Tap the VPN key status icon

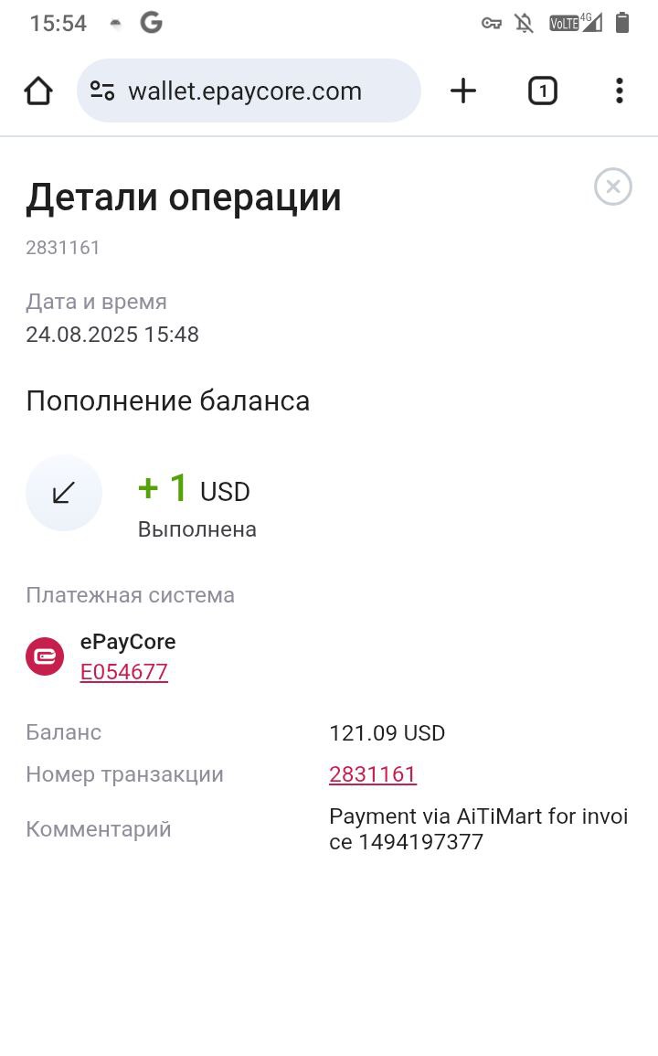[x=492, y=24]
